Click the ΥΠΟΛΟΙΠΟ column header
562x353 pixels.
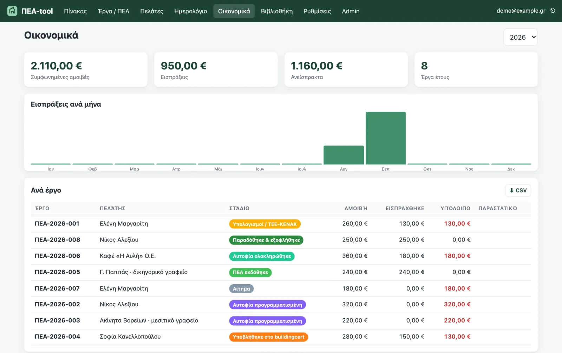click(x=455, y=208)
